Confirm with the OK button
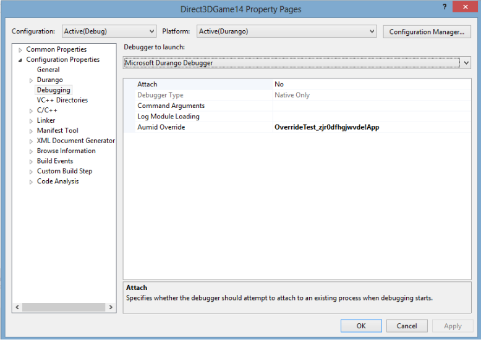481x340 pixels. pos(361,326)
